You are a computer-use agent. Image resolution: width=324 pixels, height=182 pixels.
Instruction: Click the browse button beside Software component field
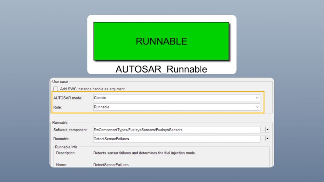[x=263, y=130]
